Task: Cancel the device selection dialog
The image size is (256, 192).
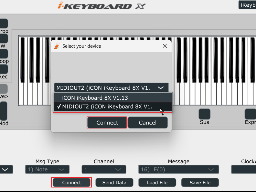Action: [x=148, y=123]
